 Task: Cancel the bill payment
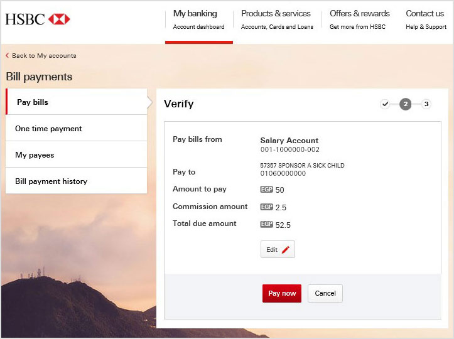coord(325,293)
